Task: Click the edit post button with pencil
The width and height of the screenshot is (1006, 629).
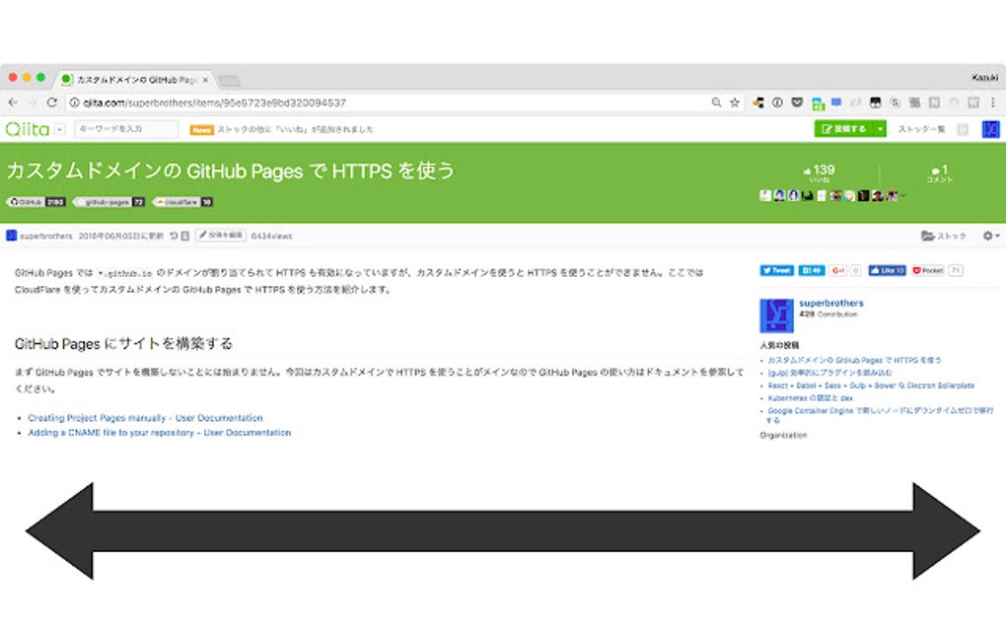Action: coord(221,236)
